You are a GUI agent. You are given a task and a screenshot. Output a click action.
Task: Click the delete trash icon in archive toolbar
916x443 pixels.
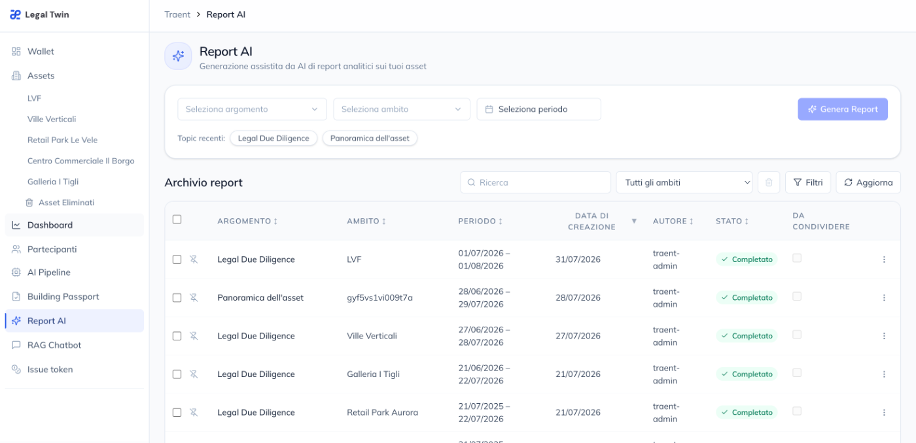(x=769, y=182)
